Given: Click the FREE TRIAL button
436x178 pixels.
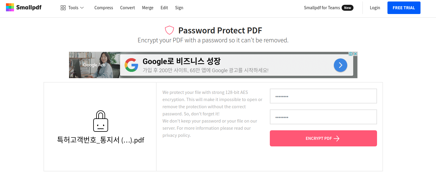Looking at the screenshot, I should click(x=404, y=7).
